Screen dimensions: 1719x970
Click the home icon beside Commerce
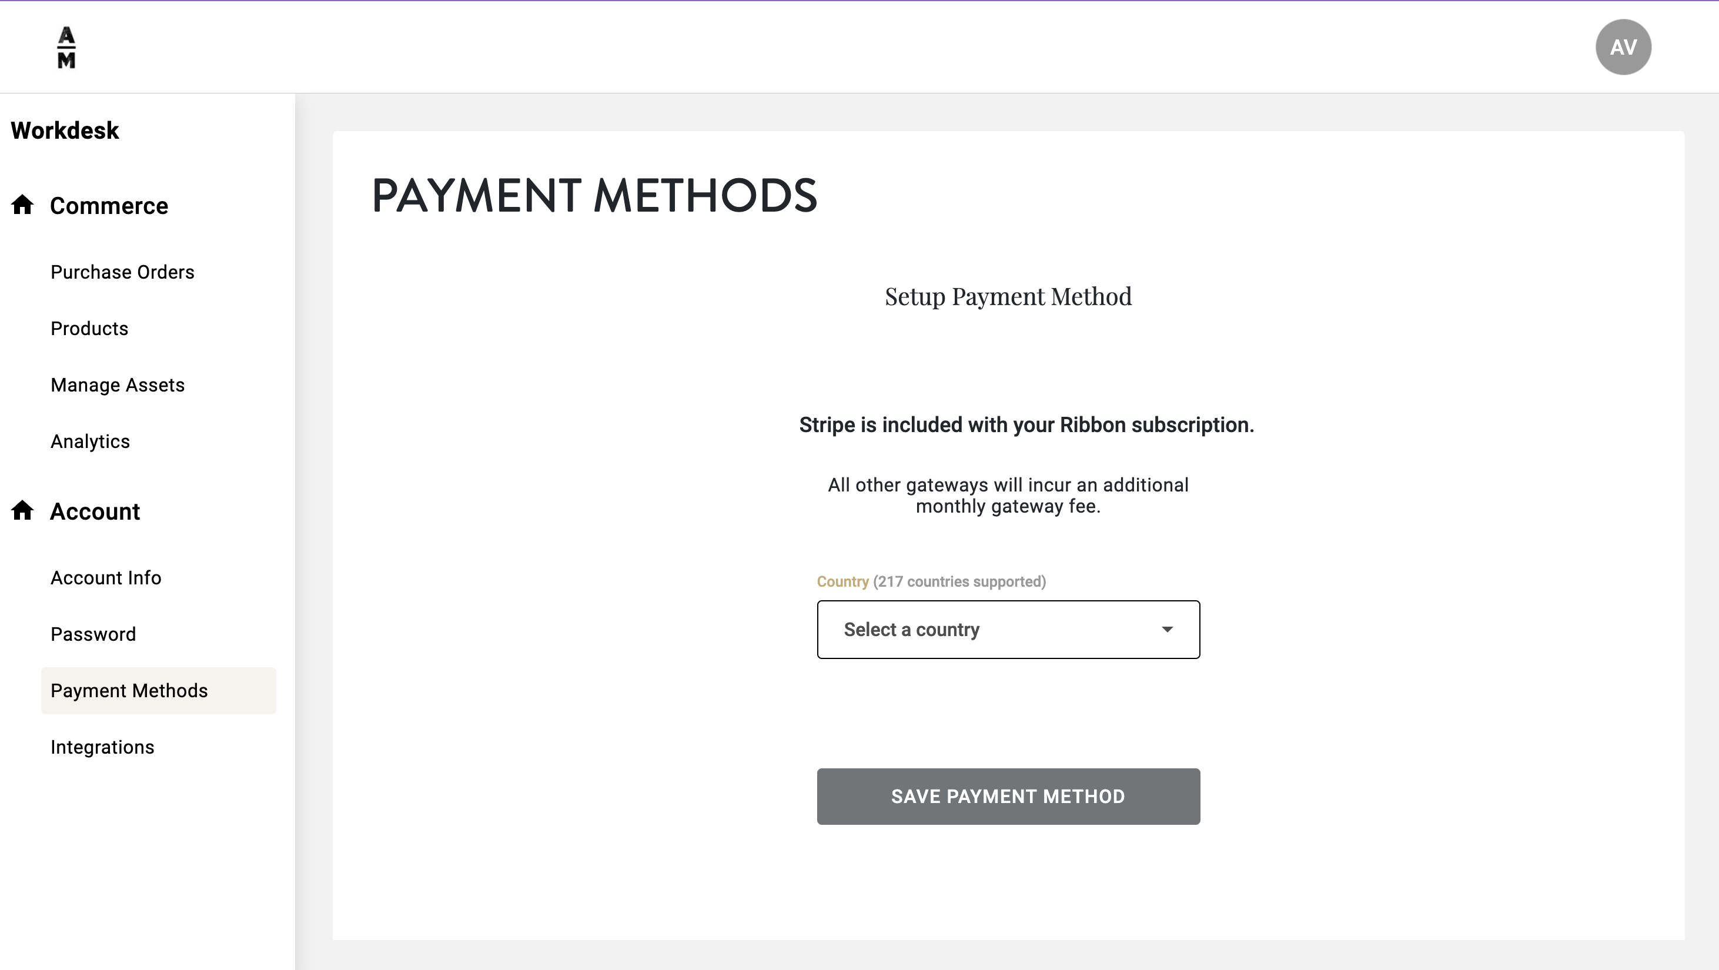point(23,205)
